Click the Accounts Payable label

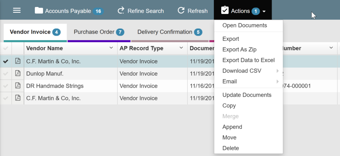point(68,11)
